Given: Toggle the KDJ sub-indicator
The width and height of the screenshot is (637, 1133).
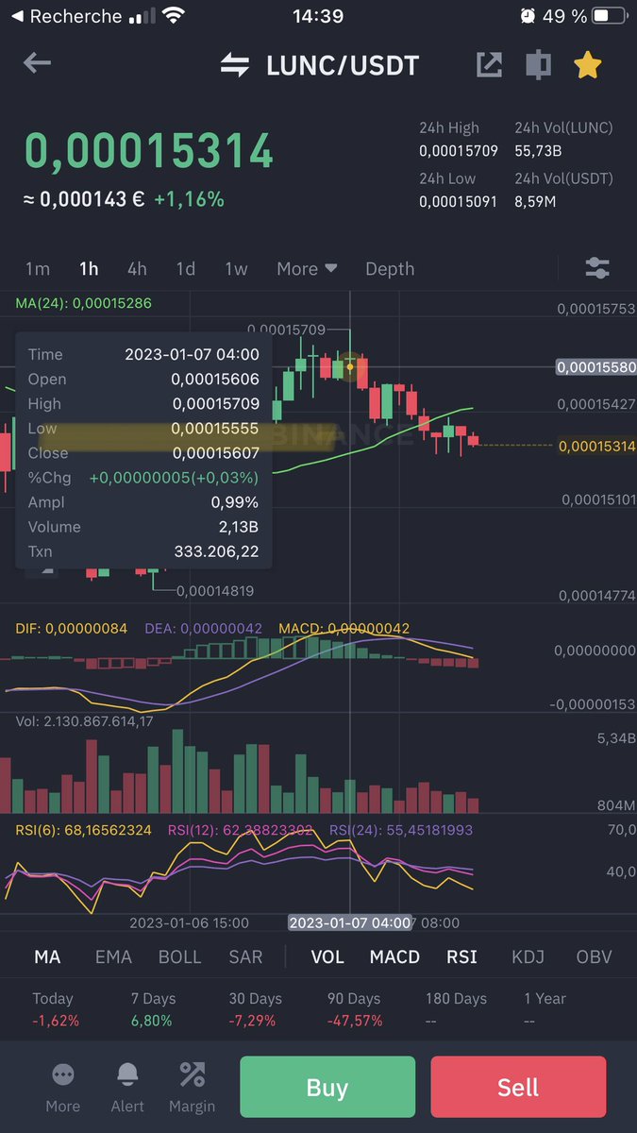Looking at the screenshot, I should tap(528, 956).
